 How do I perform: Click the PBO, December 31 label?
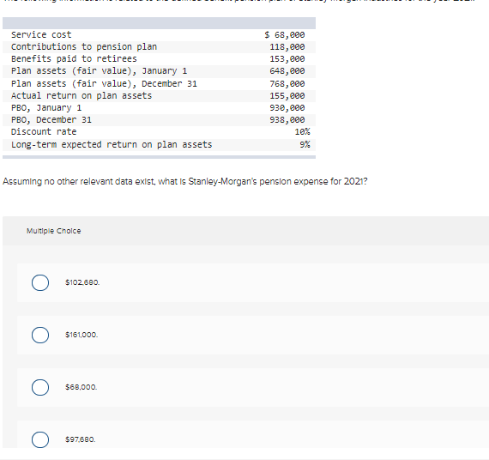click(51, 119)
